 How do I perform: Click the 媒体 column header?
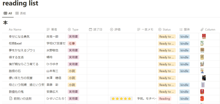click(185, 30)
